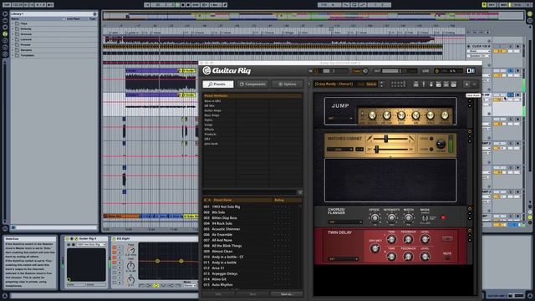Open the Presets tab in Guitar Rig
Image resolution: width=535 pixels, height=301 pixels.
(x=217, y=84)
